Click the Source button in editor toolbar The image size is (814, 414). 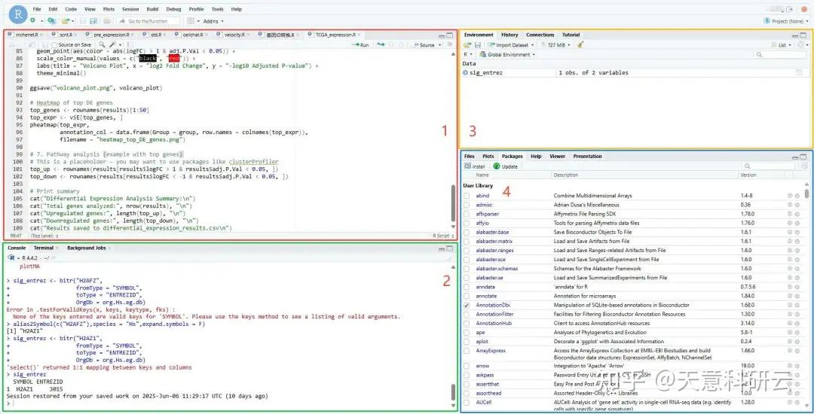pos(424,45)
